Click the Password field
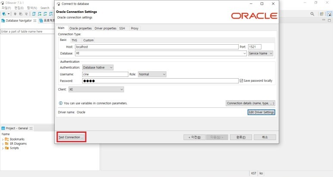The image size is (333, 177). [160, 81]
